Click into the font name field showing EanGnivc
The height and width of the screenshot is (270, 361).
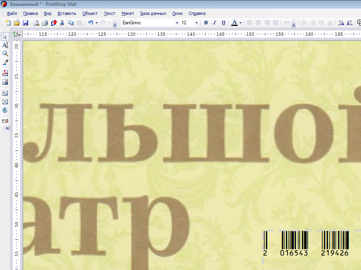pos(148,23)
